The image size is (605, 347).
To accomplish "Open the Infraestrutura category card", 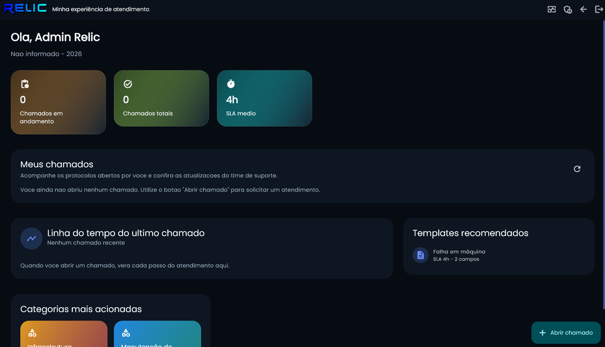I will tap(64, 334).
